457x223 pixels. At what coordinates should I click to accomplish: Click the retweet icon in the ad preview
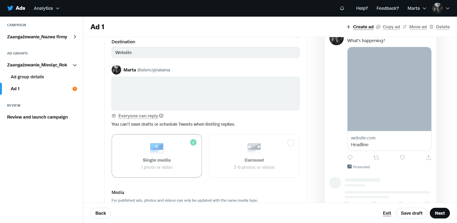pos(376,158)
